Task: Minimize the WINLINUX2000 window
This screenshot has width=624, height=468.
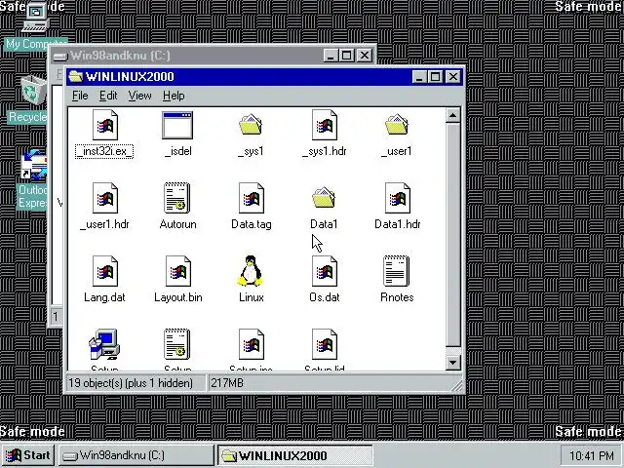Action: (x=419, y=77)
